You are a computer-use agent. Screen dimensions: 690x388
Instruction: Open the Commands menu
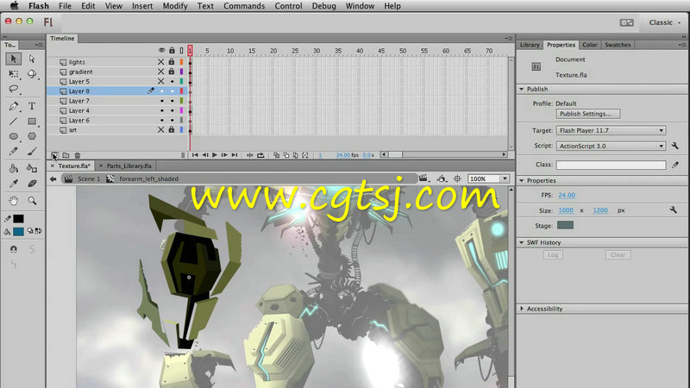coord(244,6)
